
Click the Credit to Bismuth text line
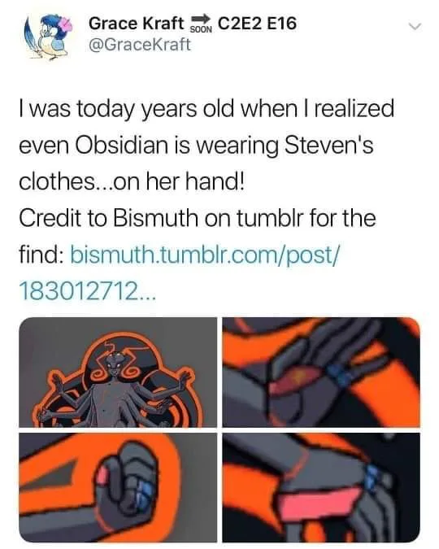(x=198, y=218)
